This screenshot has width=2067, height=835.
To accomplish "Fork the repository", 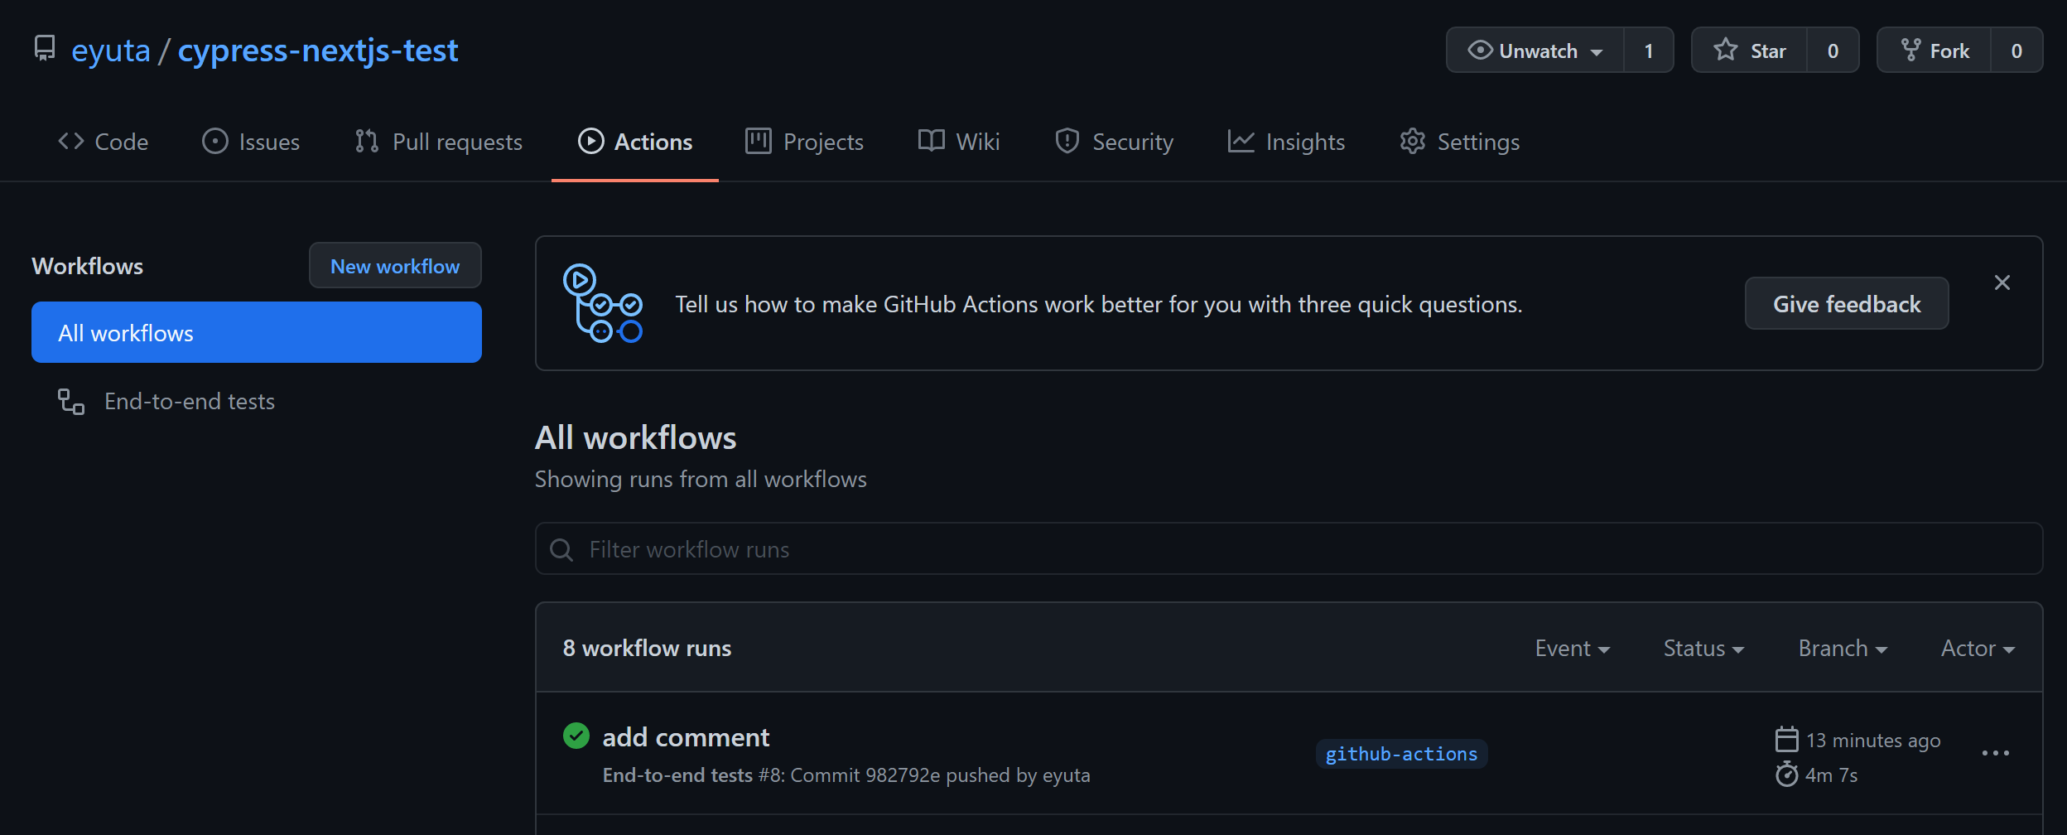I will [x=1934, y=51].
